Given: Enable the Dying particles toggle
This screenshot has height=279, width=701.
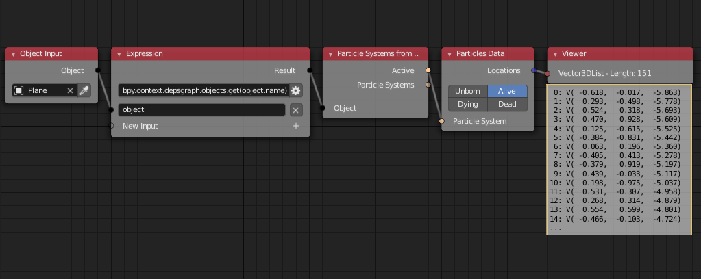Looking at the screenshot, I should (467, 104).
